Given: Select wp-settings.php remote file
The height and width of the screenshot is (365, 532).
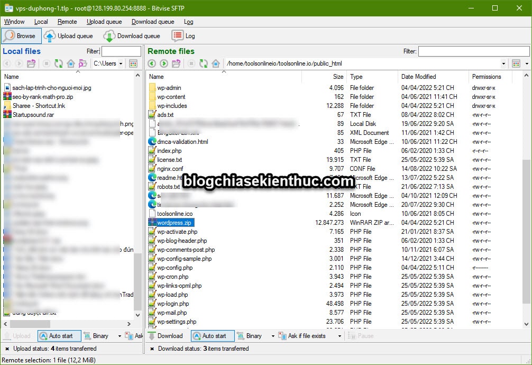Looking at the screenshot, I should click(x=177, y=322).
